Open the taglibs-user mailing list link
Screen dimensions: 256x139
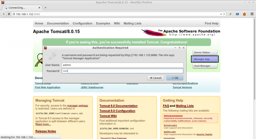click(x=170, y=132)
